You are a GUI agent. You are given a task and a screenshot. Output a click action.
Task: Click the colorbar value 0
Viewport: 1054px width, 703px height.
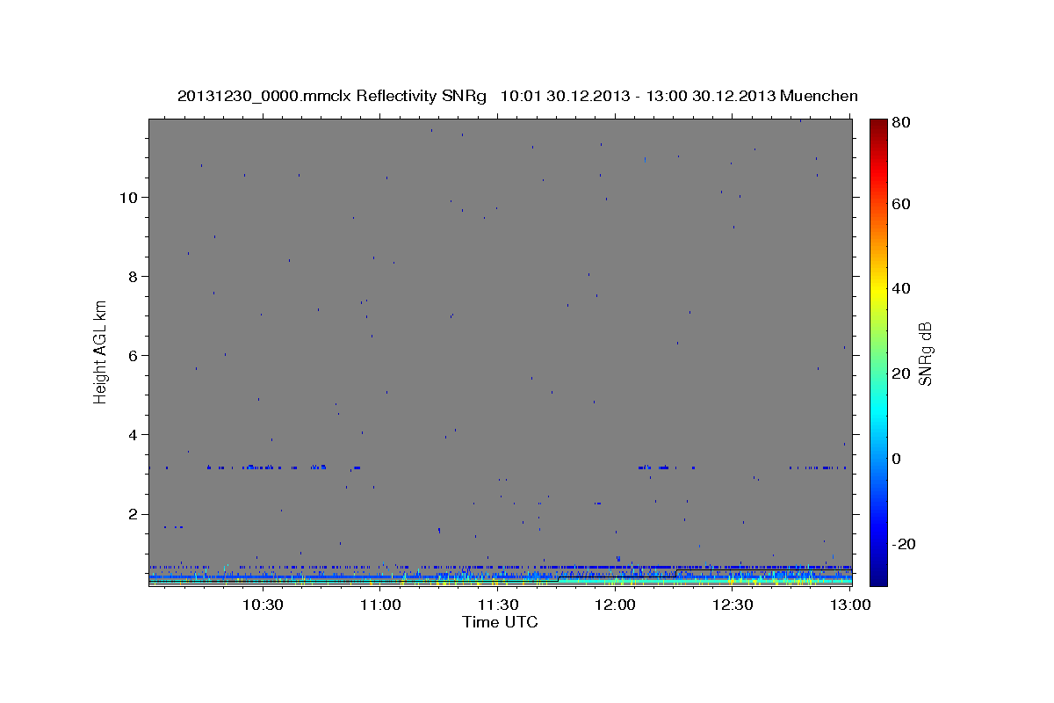898,459
